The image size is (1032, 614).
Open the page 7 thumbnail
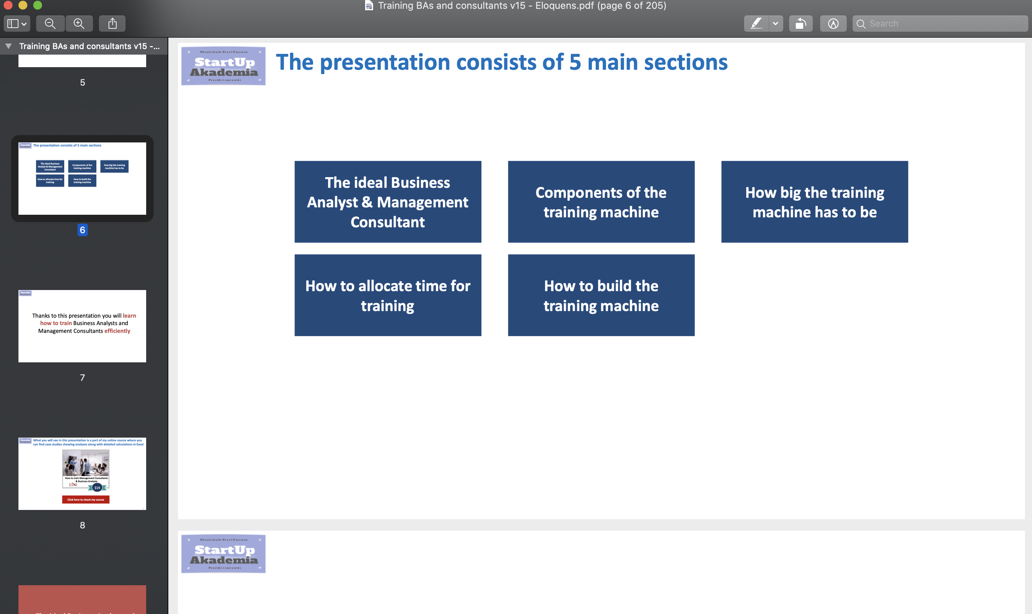(x=82, y=326)
